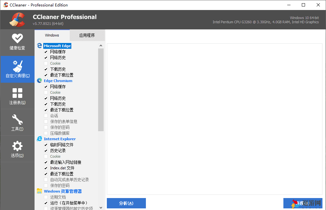This screenshot has width=326, height=210.
Task: Select the Windows tab
Action: click(x=52, y=35)
